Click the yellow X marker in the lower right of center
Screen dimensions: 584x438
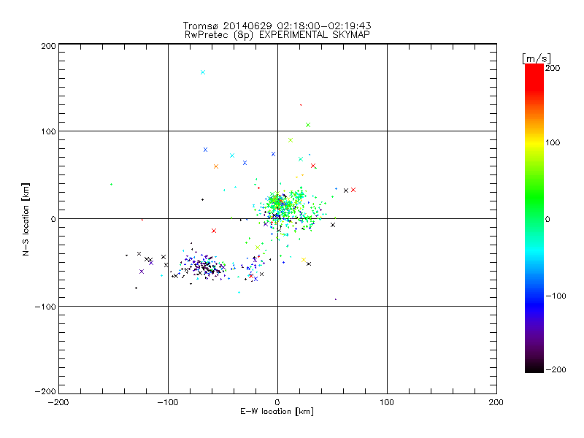click(x=304, y=260)
